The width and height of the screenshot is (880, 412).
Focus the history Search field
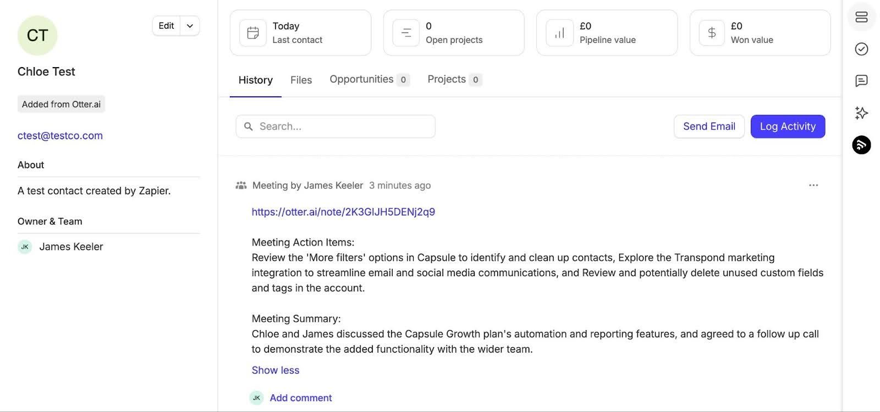click(335, 127)
